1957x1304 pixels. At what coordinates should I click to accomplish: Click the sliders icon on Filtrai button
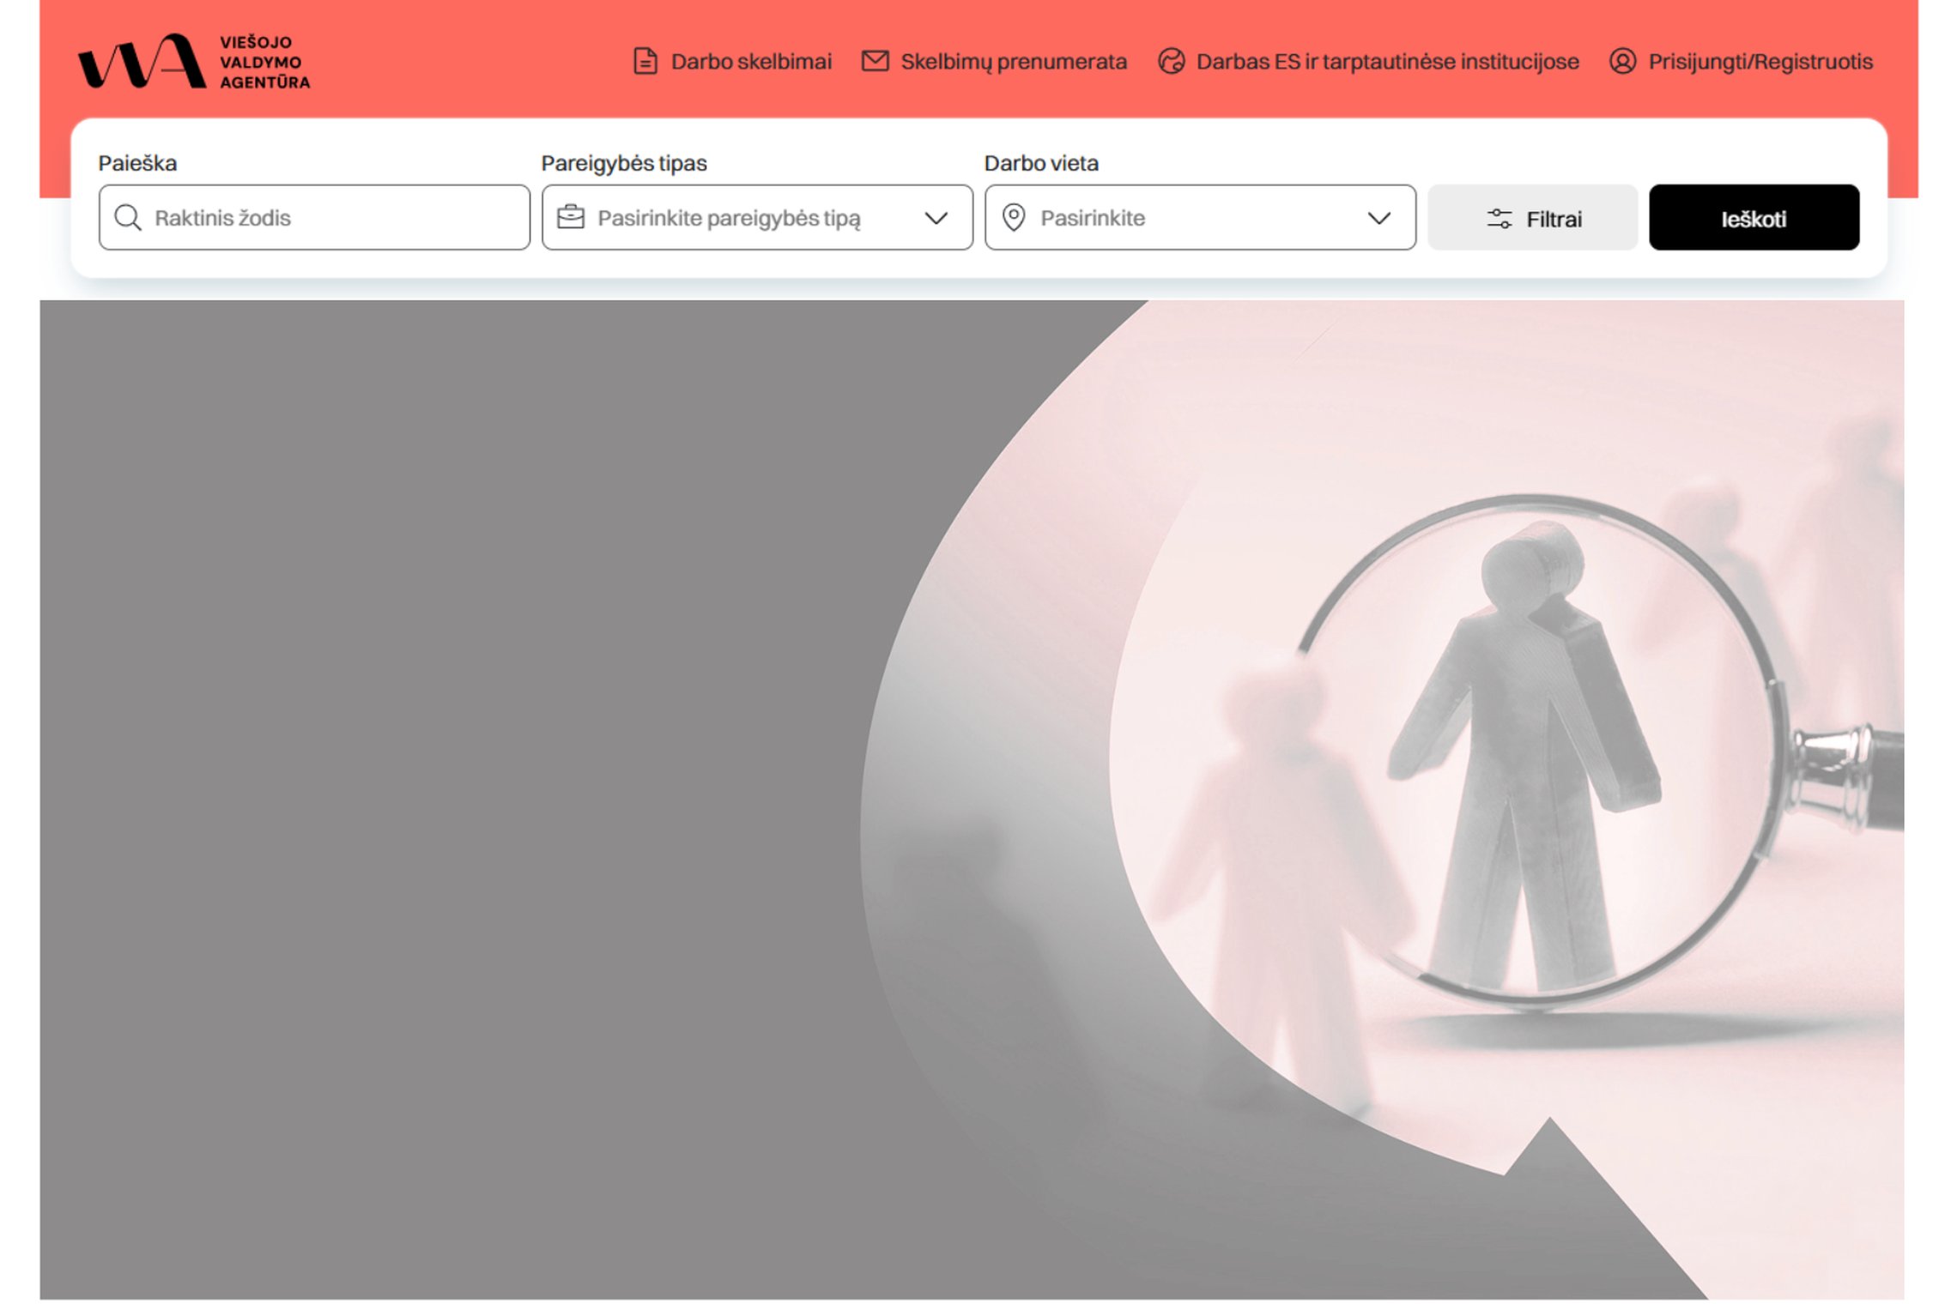coord(1500,219)
